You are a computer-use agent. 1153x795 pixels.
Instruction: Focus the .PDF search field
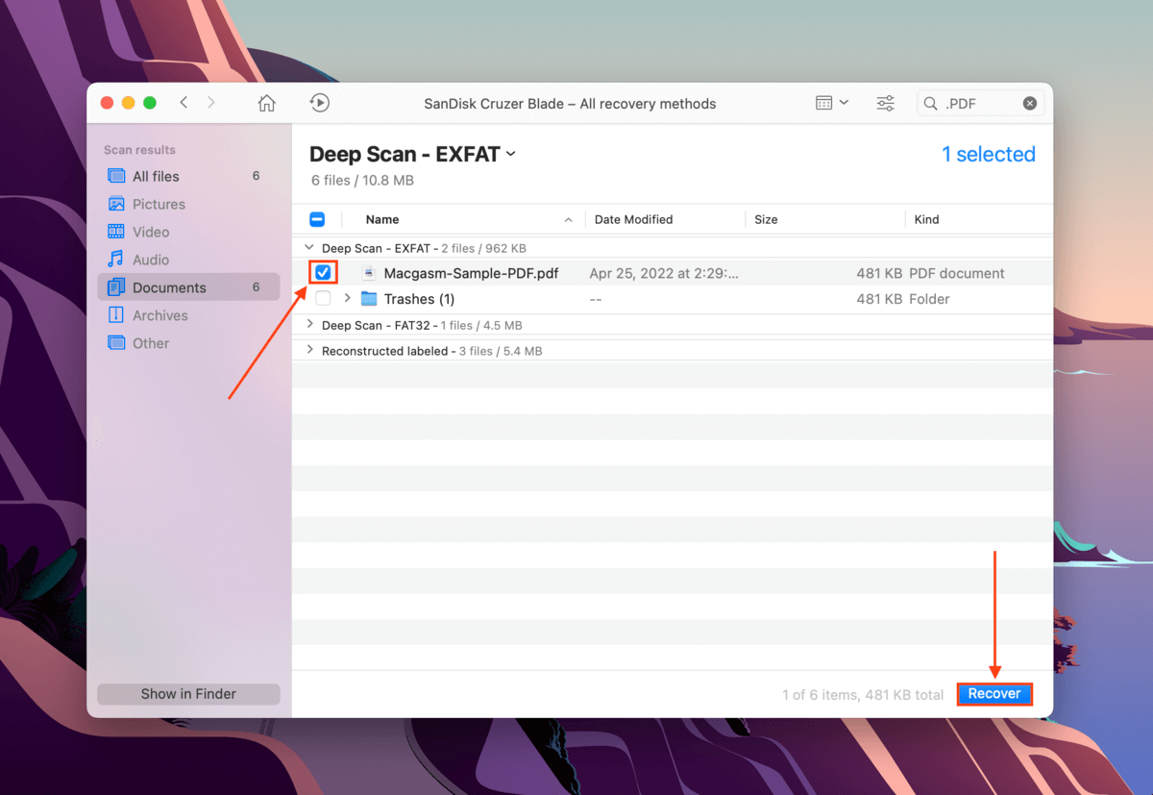point(980,103)
